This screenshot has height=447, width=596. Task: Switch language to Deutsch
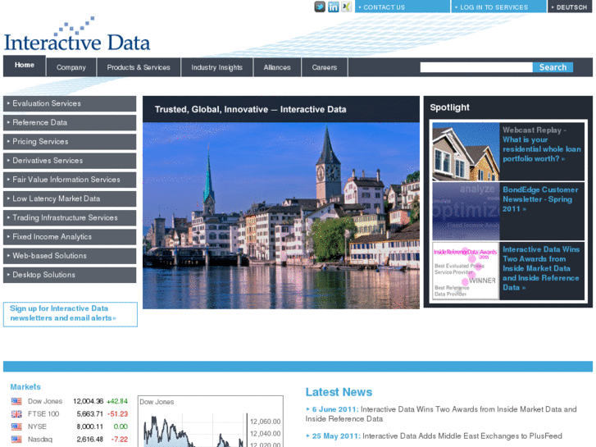coord(570,7)
